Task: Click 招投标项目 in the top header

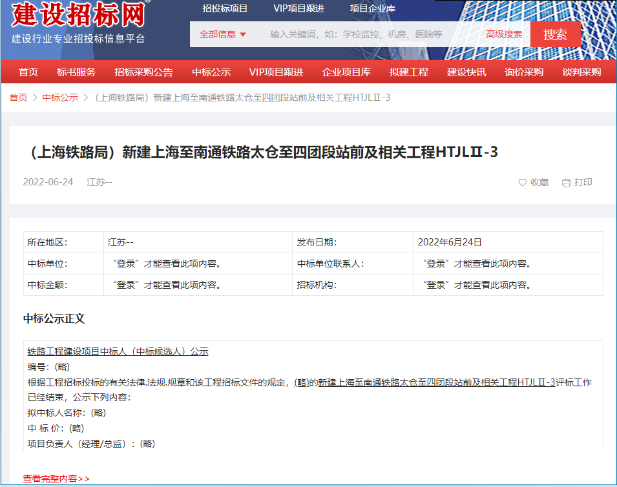Action: click(x=225, y=8)
